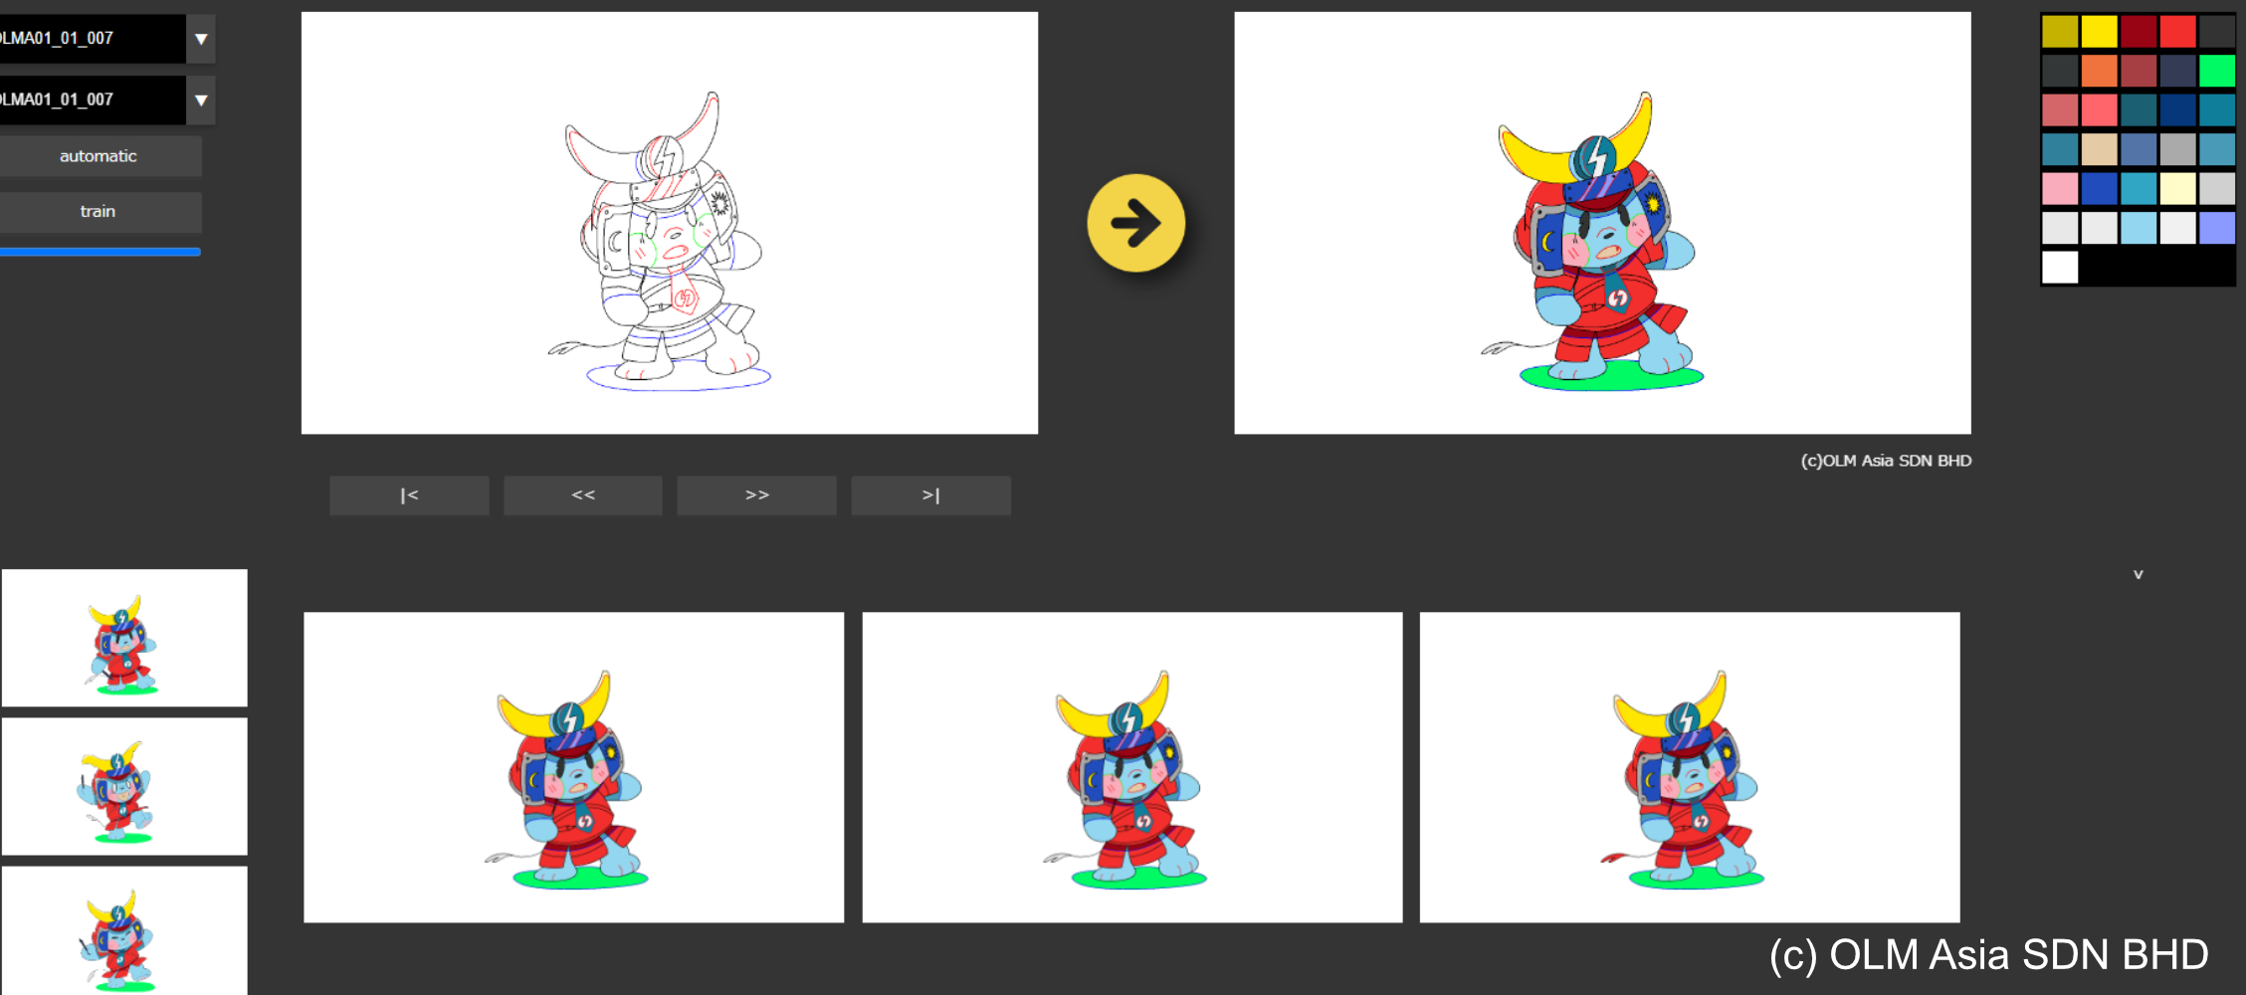Viewport: 2246px width, 995px height.
Task: Pick the brownish red palette swatch
Action: 2139,71
